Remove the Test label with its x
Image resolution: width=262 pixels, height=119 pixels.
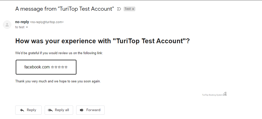(x=133, y=9)
